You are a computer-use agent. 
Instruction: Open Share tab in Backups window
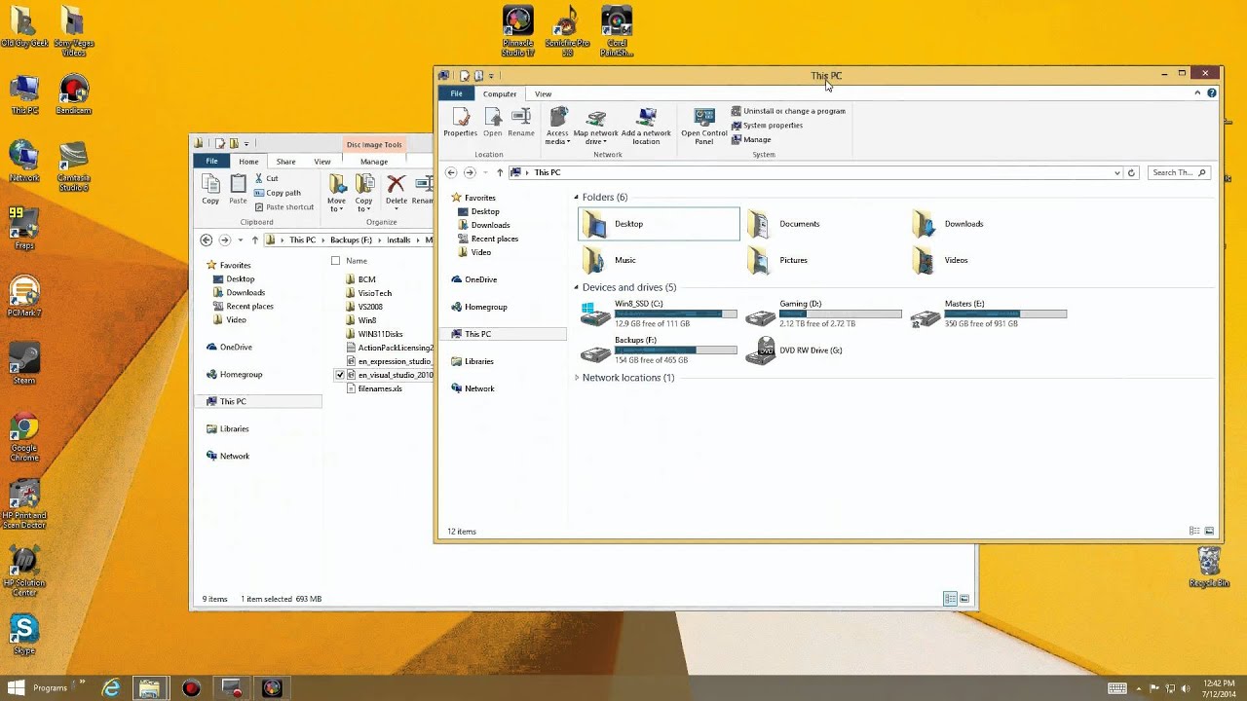pos(285,162)
